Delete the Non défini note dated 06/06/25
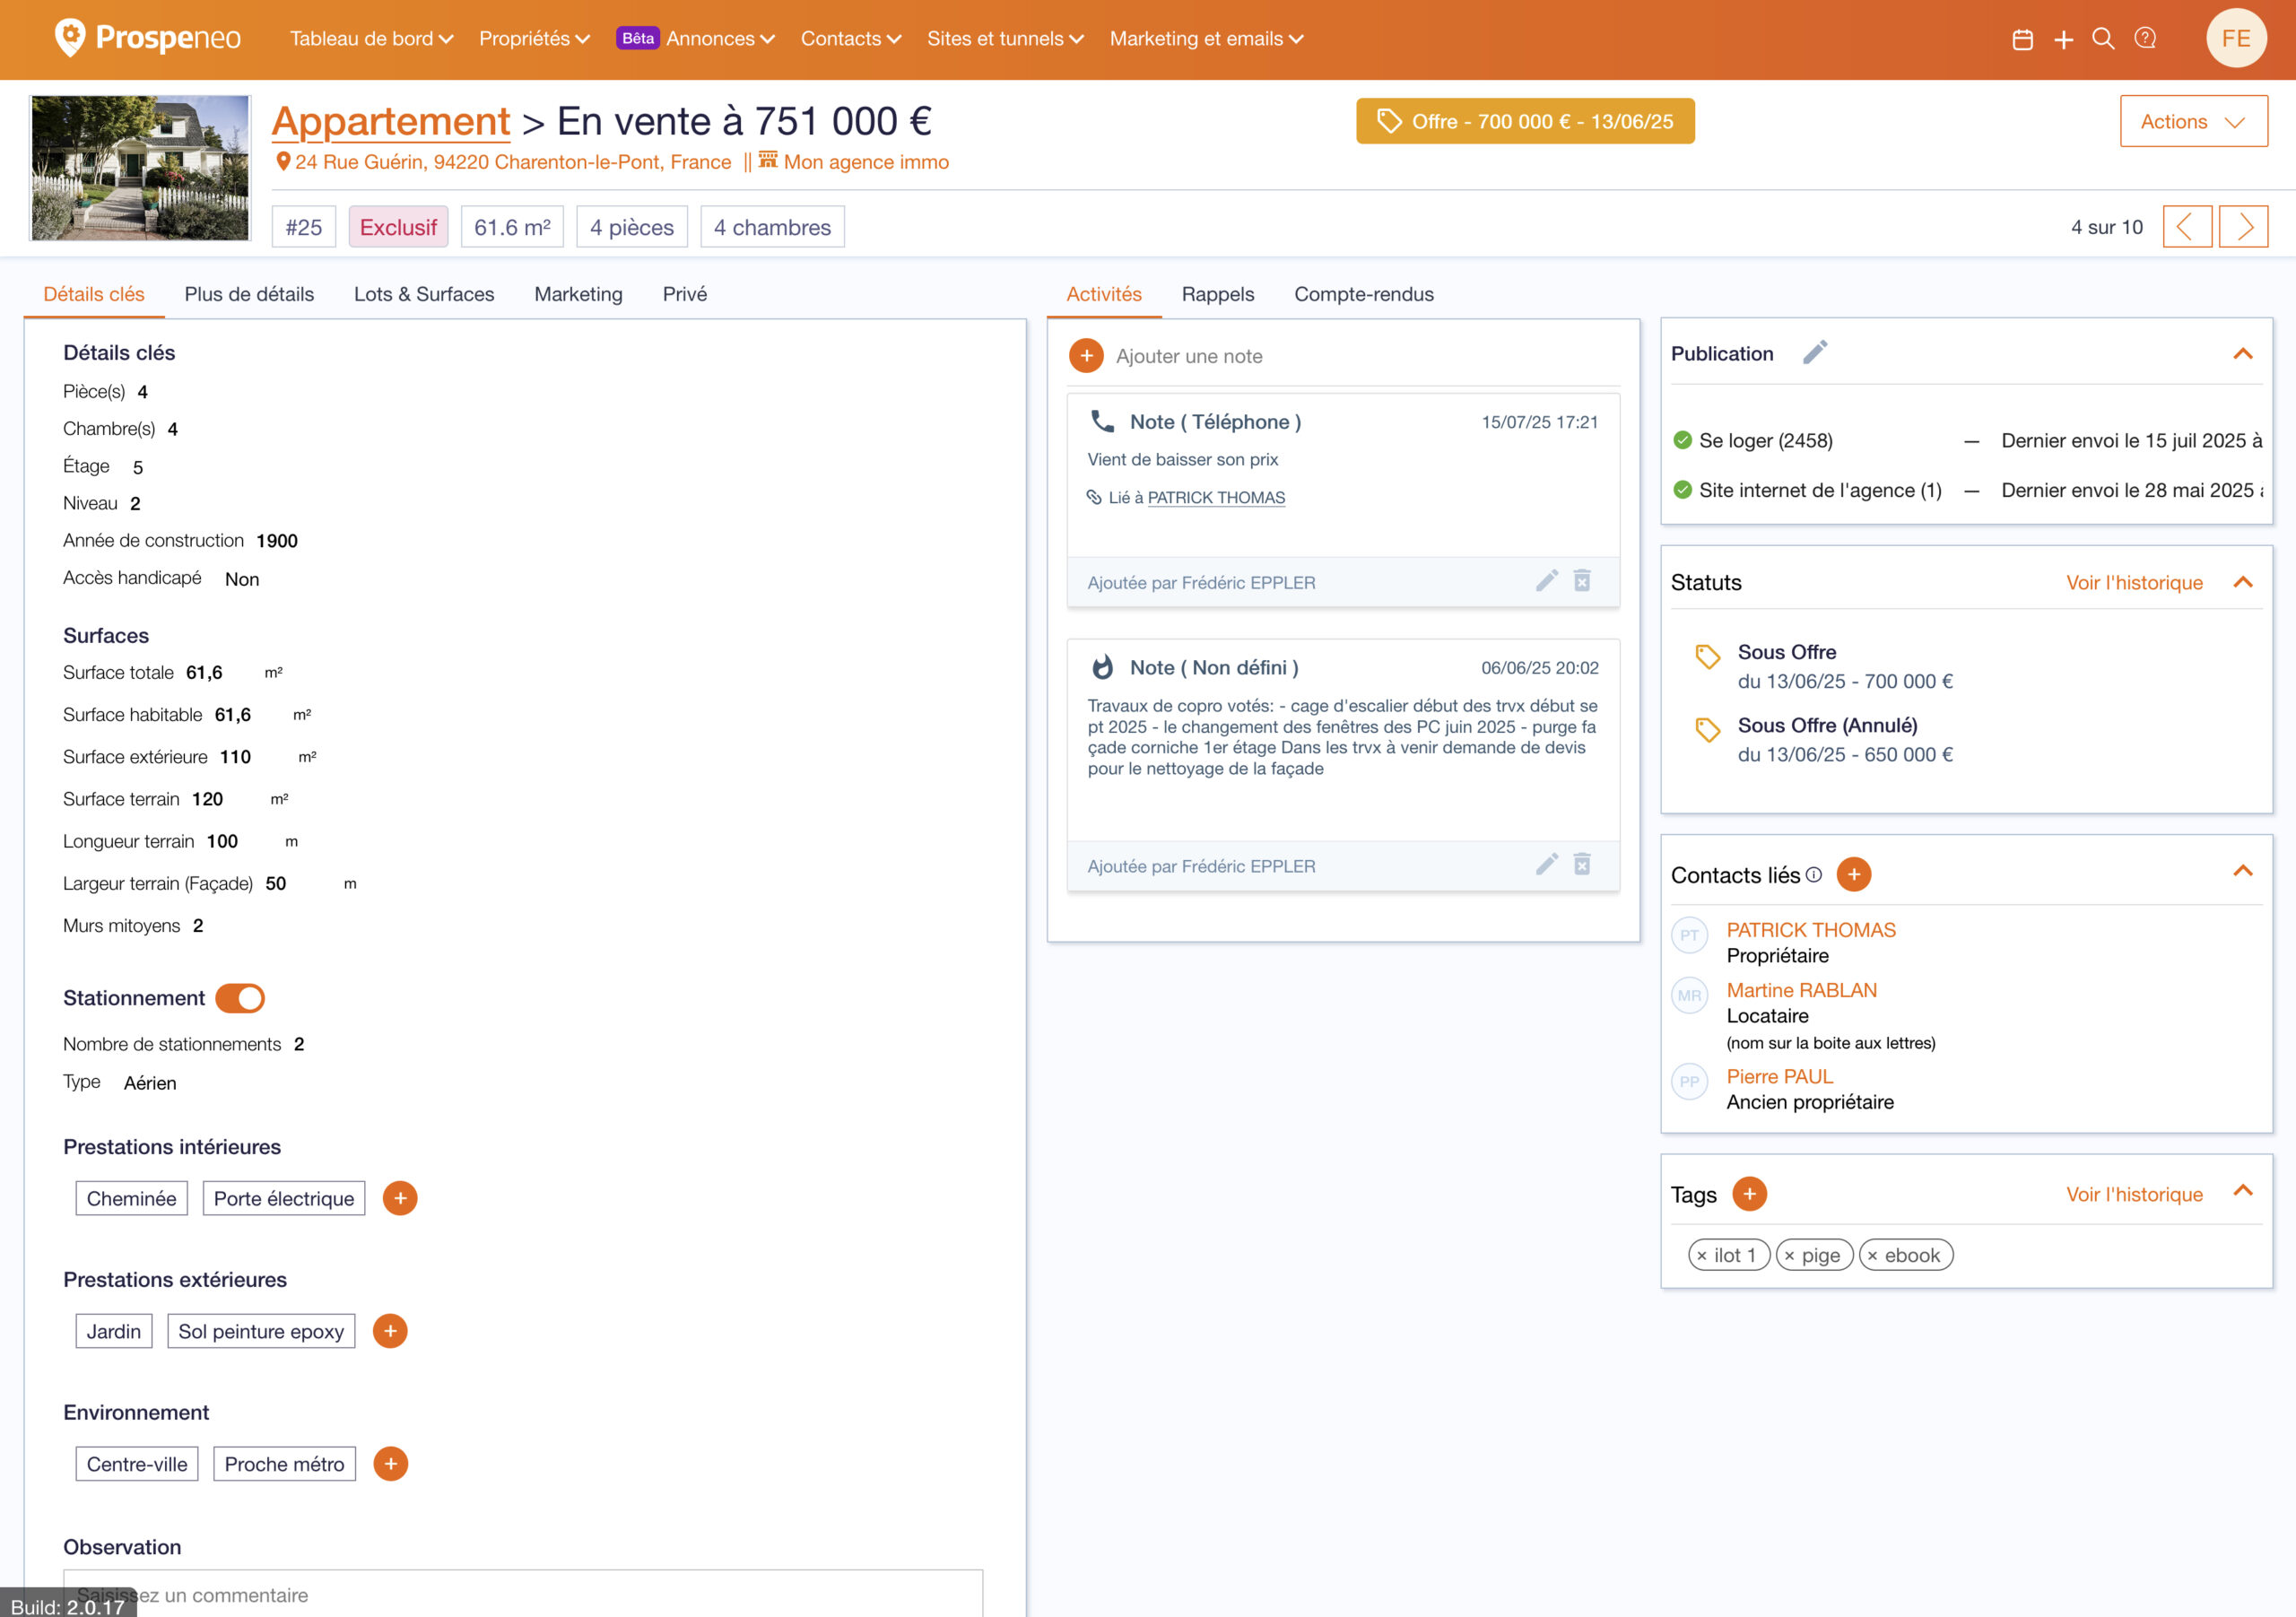This screenshot has height=1617, width=2296. click(x=1582, y=864)
